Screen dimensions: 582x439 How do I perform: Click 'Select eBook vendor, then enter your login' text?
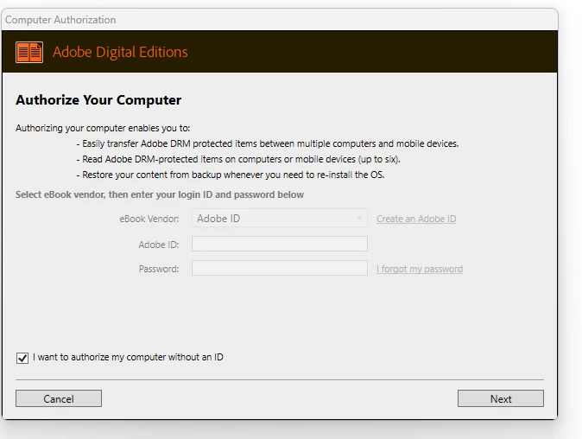(x=160, y=194)
